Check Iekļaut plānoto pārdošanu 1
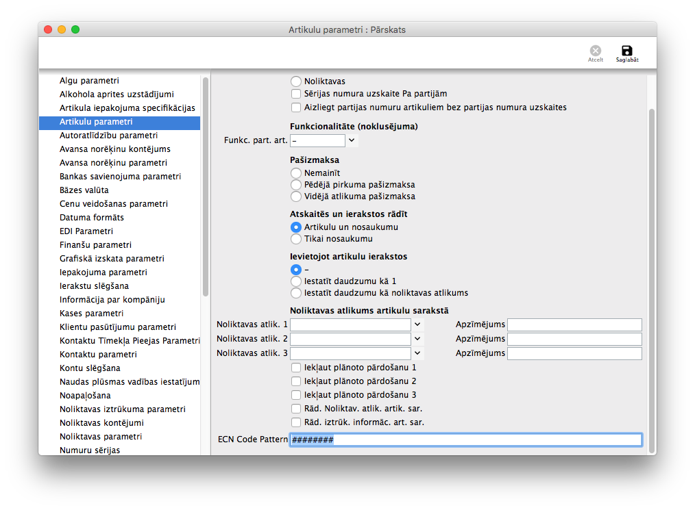Viewport: 695px width, 510px height. (x=296, y=368)
